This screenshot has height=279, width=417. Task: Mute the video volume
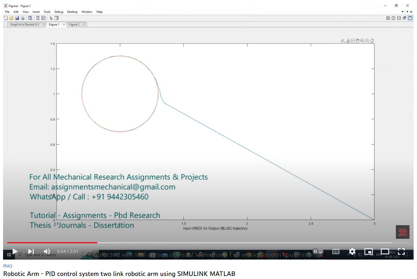[x=47, y=251]
